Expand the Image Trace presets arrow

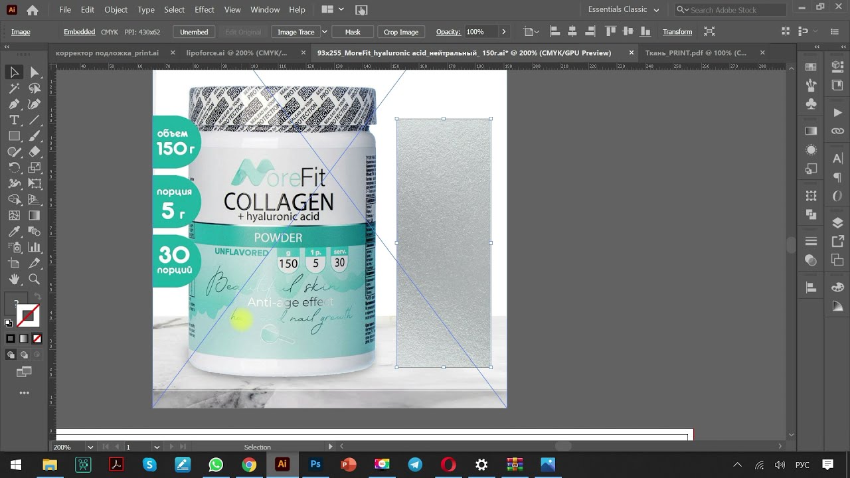point(324,32)
